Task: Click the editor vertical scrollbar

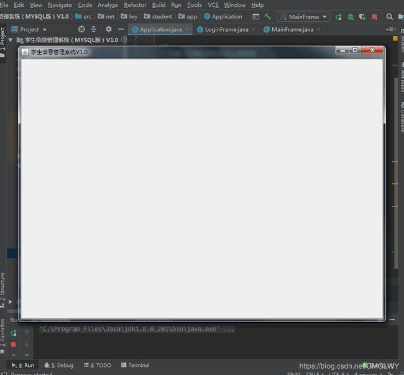Action: [397, 173]
